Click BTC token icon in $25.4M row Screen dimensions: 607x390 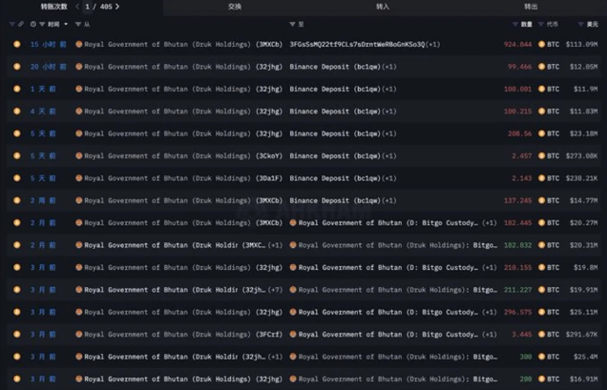(x=541, y=357)
